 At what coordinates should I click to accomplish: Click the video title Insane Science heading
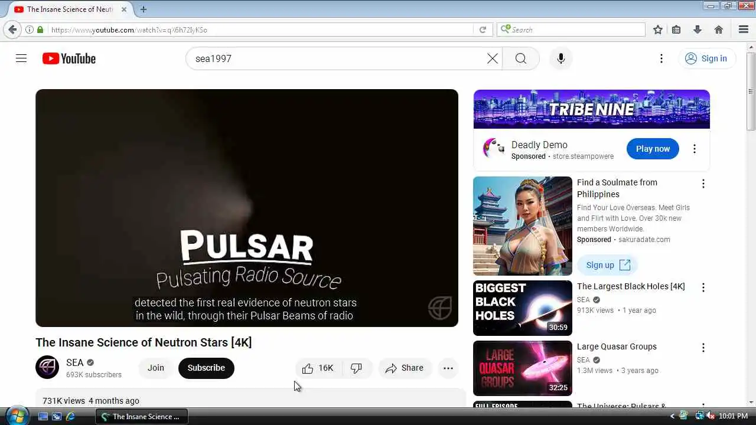pos(144,342)
